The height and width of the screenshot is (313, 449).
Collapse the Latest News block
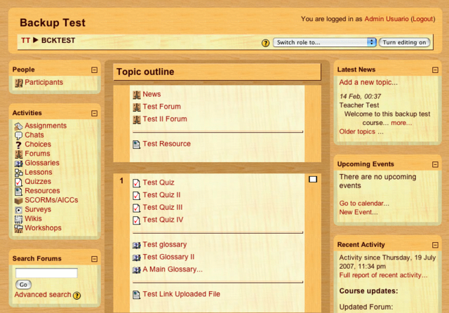[435, 70]
